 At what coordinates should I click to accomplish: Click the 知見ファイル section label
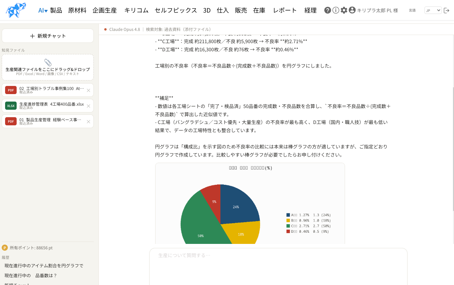pos(13,50)
